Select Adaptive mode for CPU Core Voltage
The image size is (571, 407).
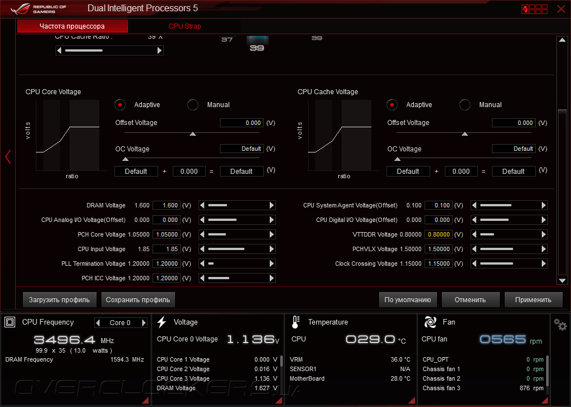pos(120,105)
